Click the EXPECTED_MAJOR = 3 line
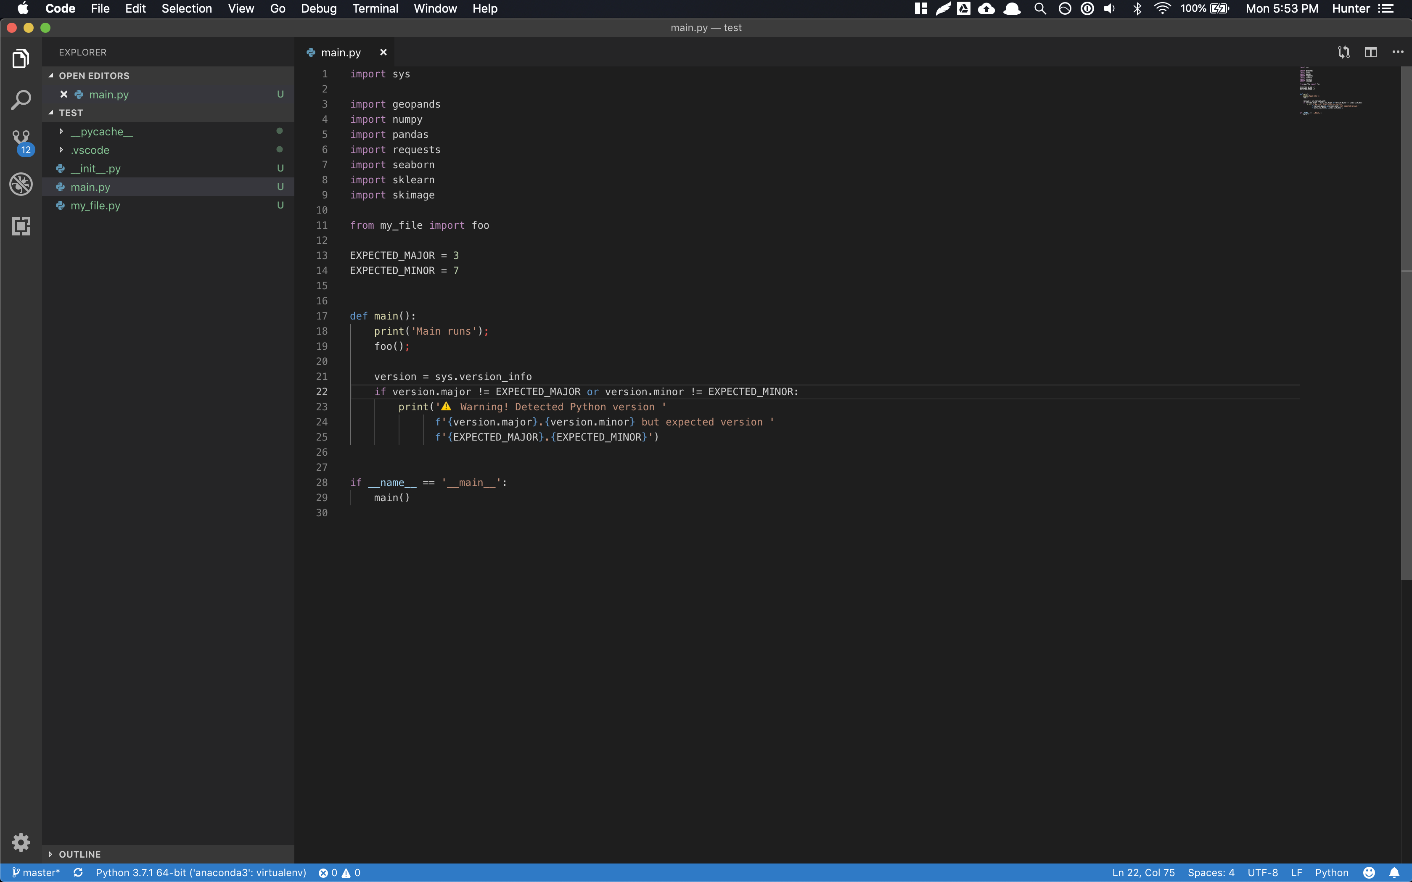 tap(405, 256)
